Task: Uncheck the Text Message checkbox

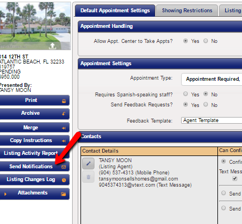Action: tap(235, 178)
